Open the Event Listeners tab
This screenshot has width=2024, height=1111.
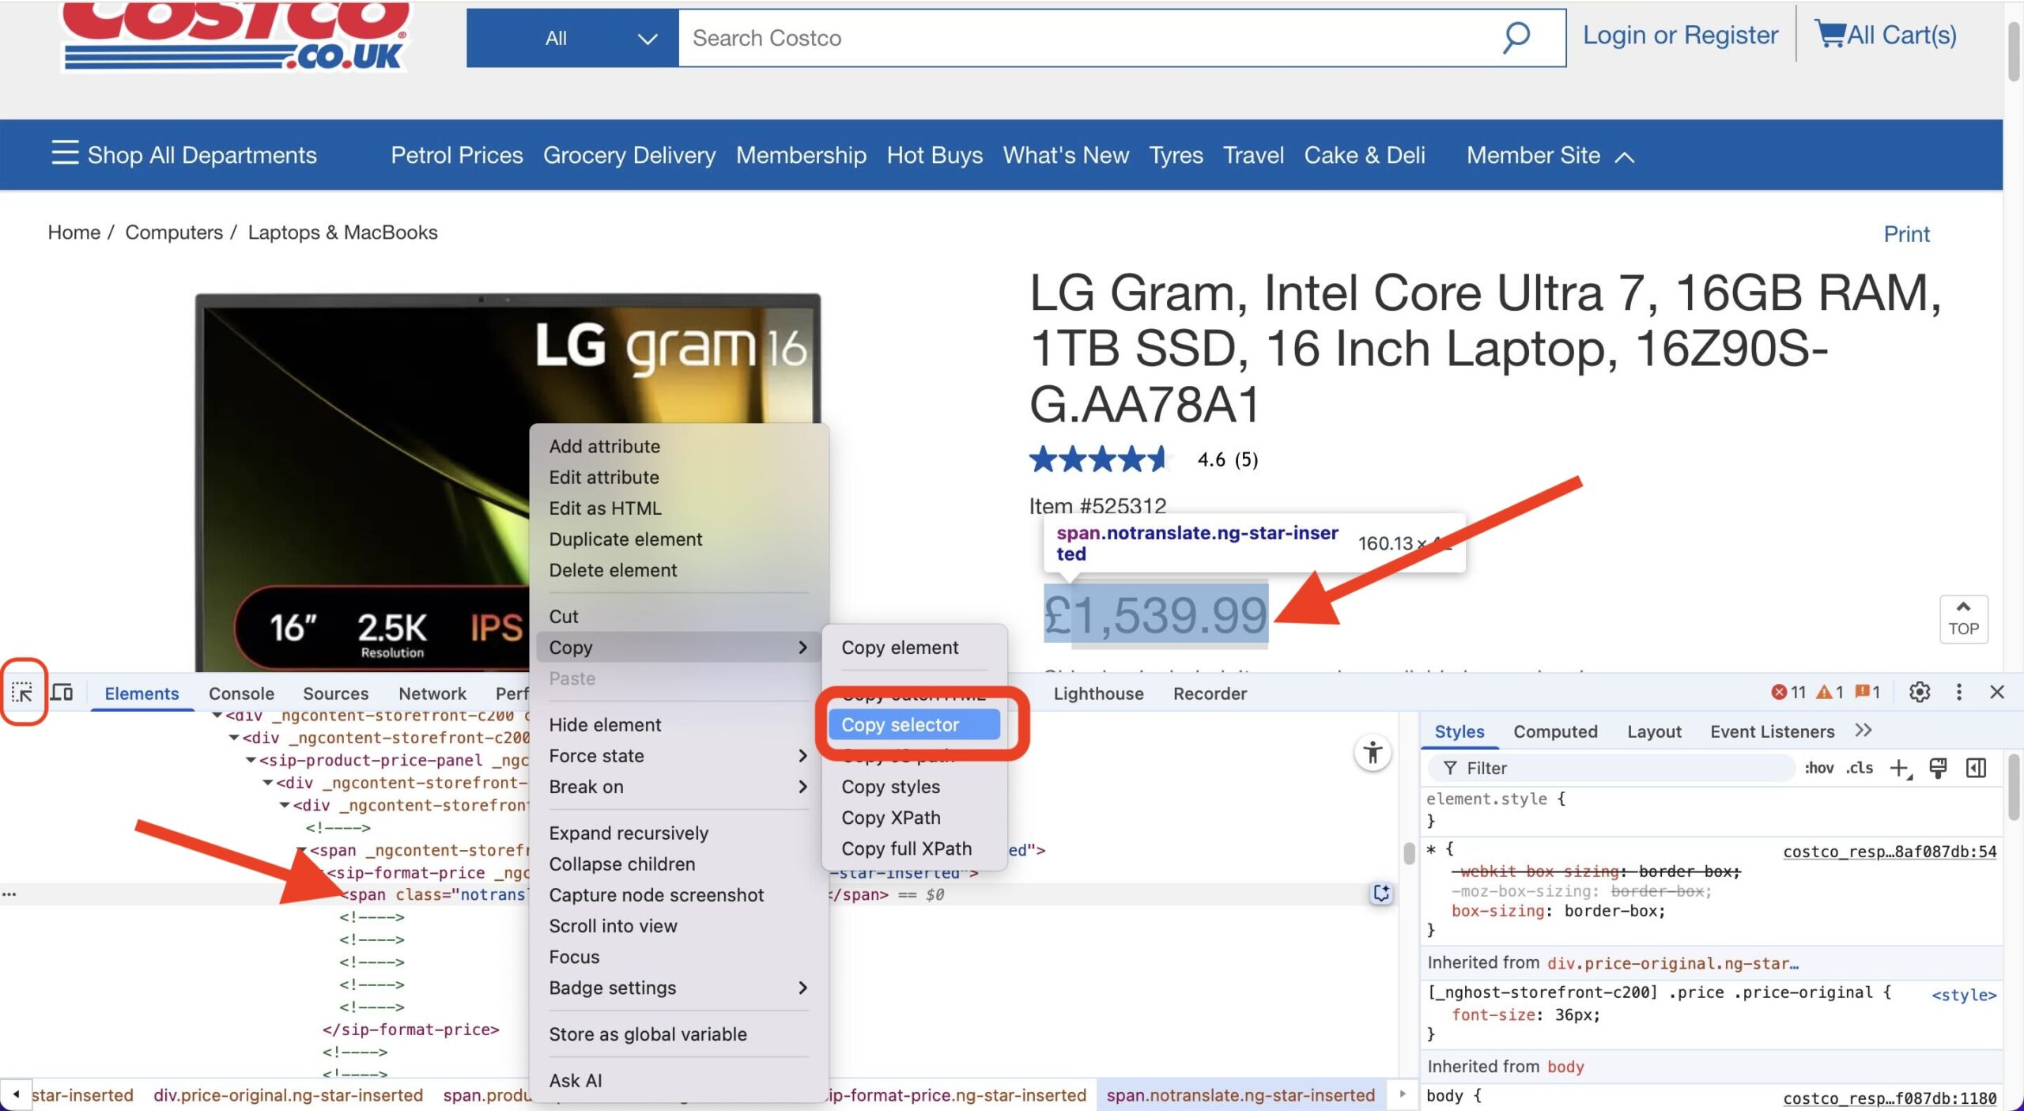(1772, 731)
